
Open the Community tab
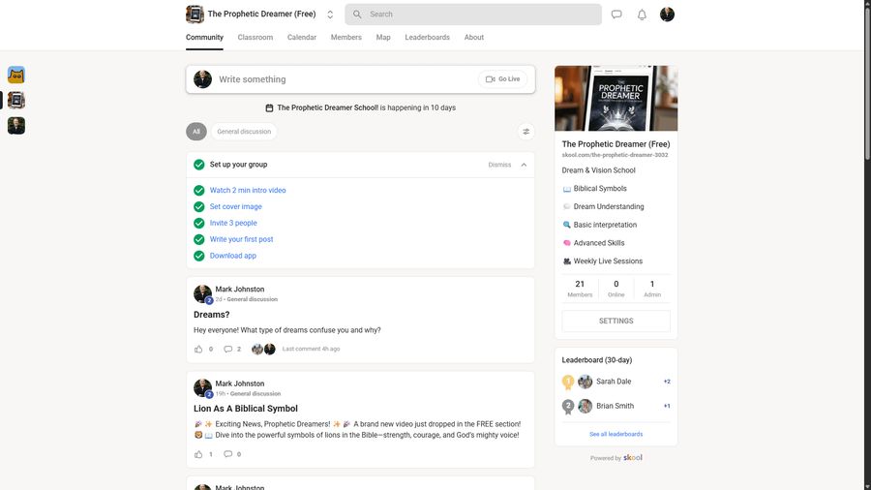point(204,37)
